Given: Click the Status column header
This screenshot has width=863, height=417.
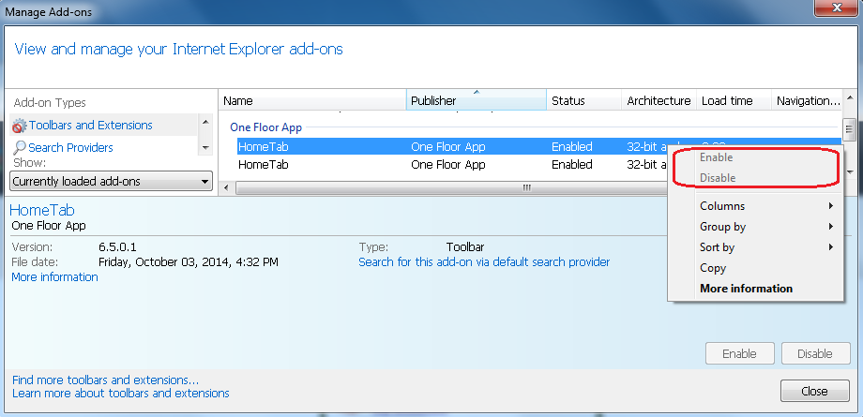Looking at the screenshot, I should tap(584, 100).
